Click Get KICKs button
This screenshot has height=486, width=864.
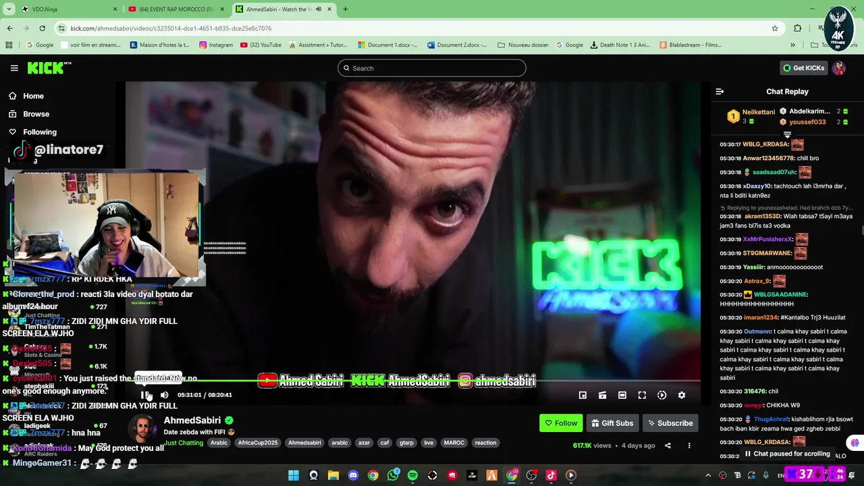point(803,68)
